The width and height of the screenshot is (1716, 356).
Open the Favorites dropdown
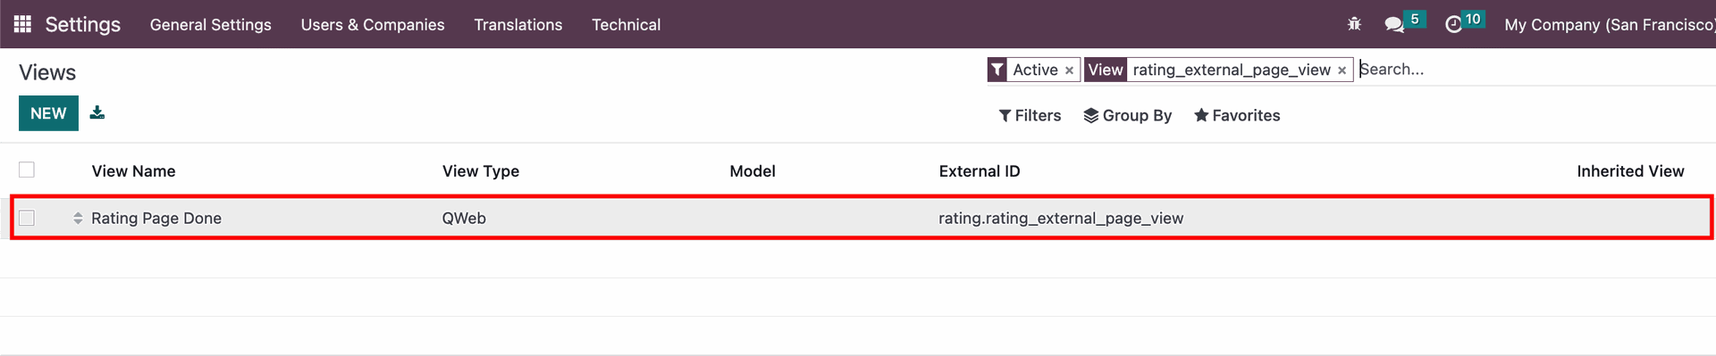1237,115
